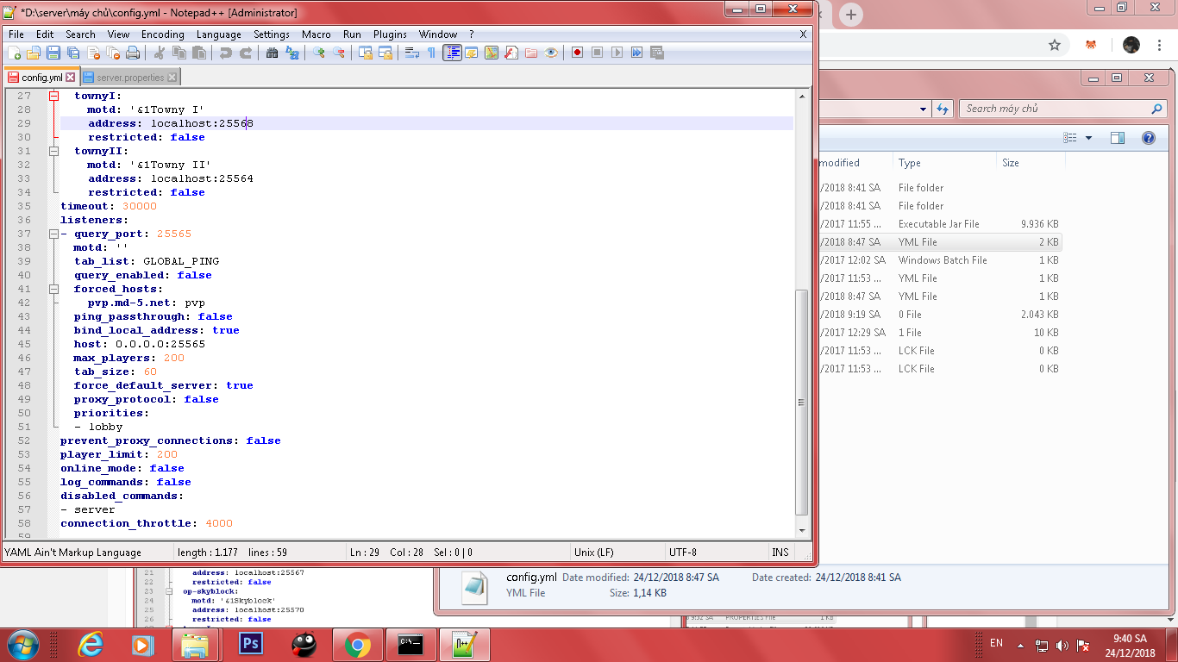Screen dimensions: 1178x662
Task: Toggle the Indent Guide toolbar button
Action: tap(452, 53)
